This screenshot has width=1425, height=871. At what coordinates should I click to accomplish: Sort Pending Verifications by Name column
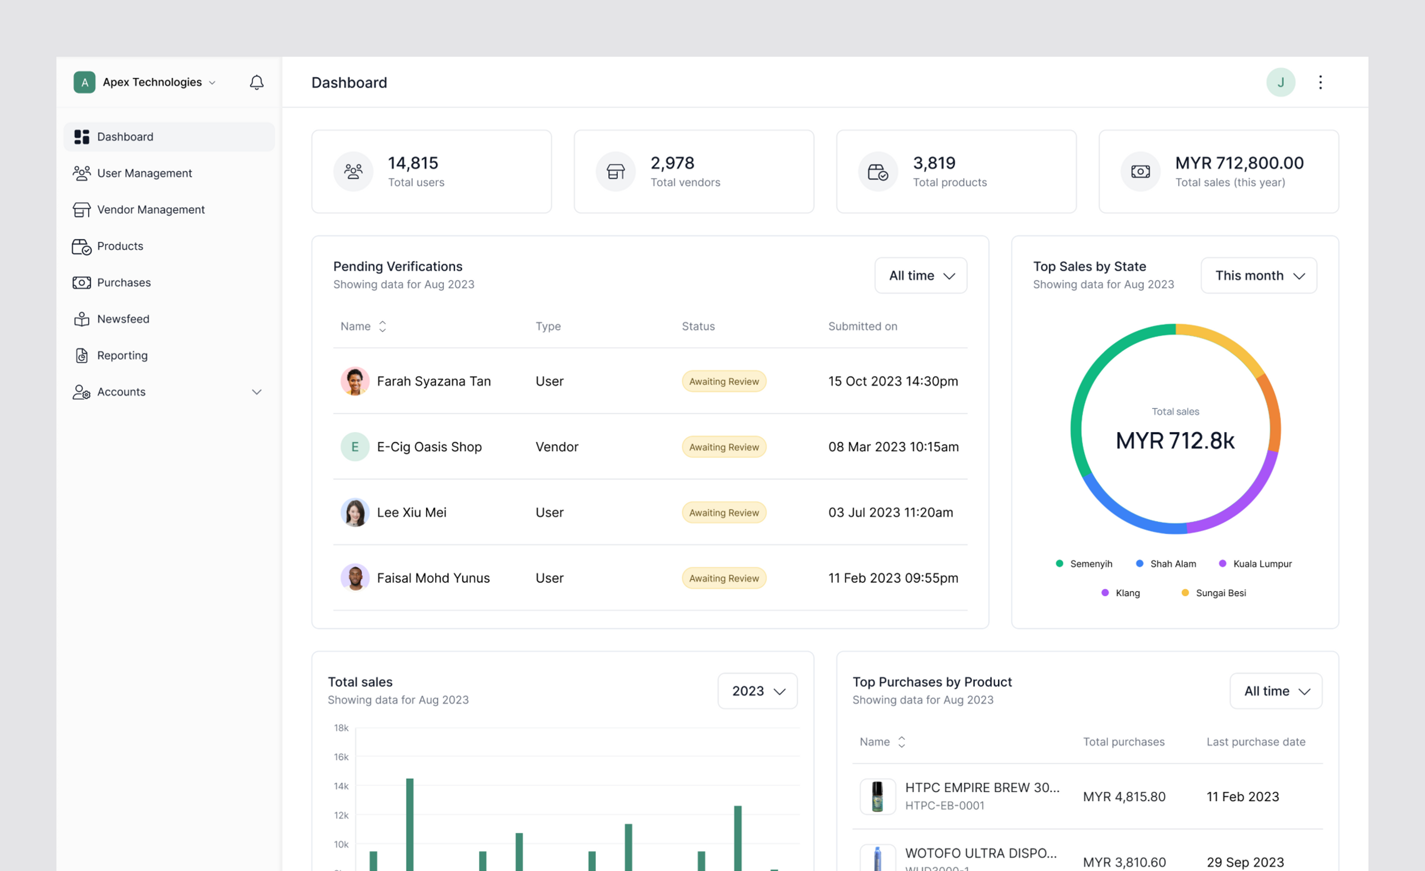tap(382, 326)
